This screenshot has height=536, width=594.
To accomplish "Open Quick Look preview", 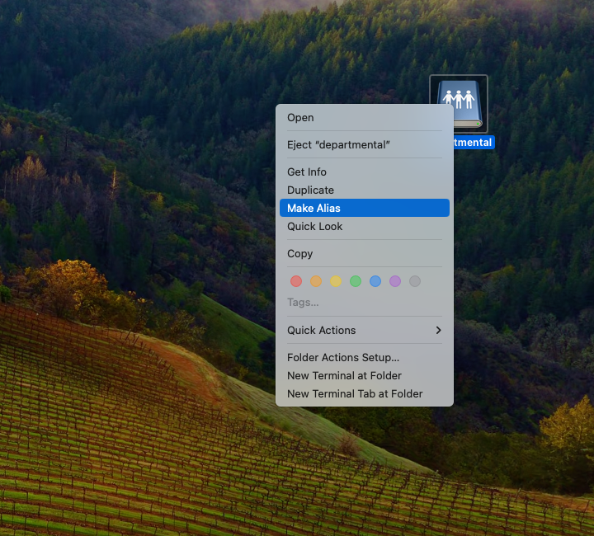I will pyautogui.click(x=314, y=227).
